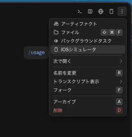Click the phone icon beside iOSシミュレータ

[56, 49]
